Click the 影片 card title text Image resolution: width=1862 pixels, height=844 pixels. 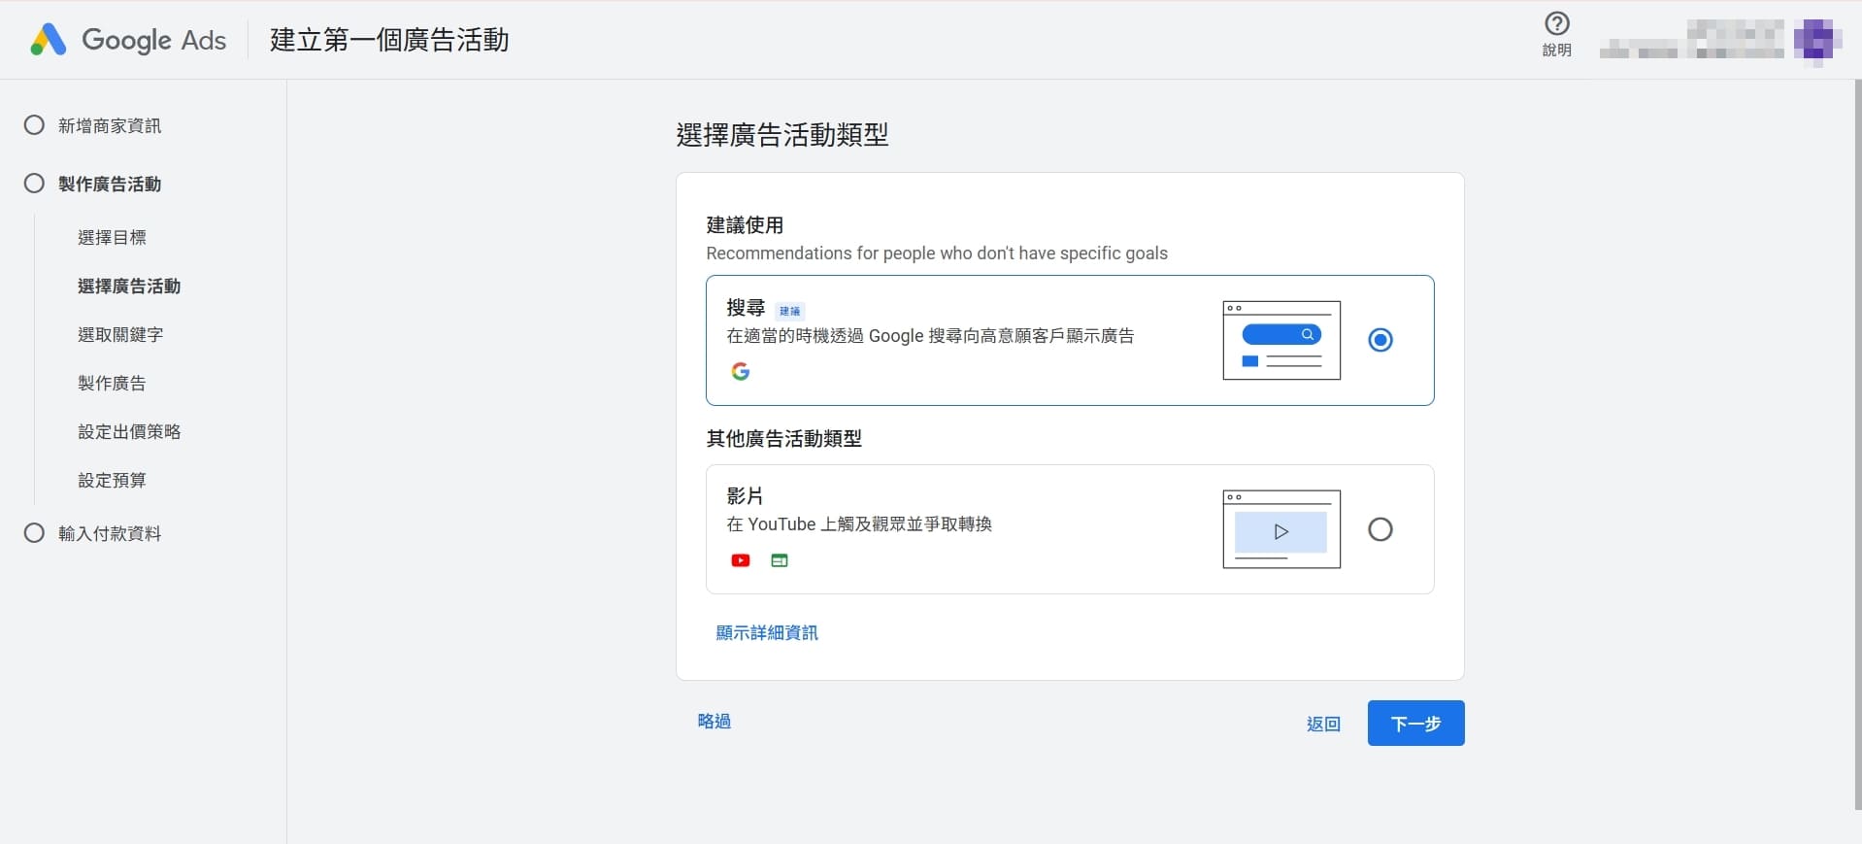pos(746,495)
